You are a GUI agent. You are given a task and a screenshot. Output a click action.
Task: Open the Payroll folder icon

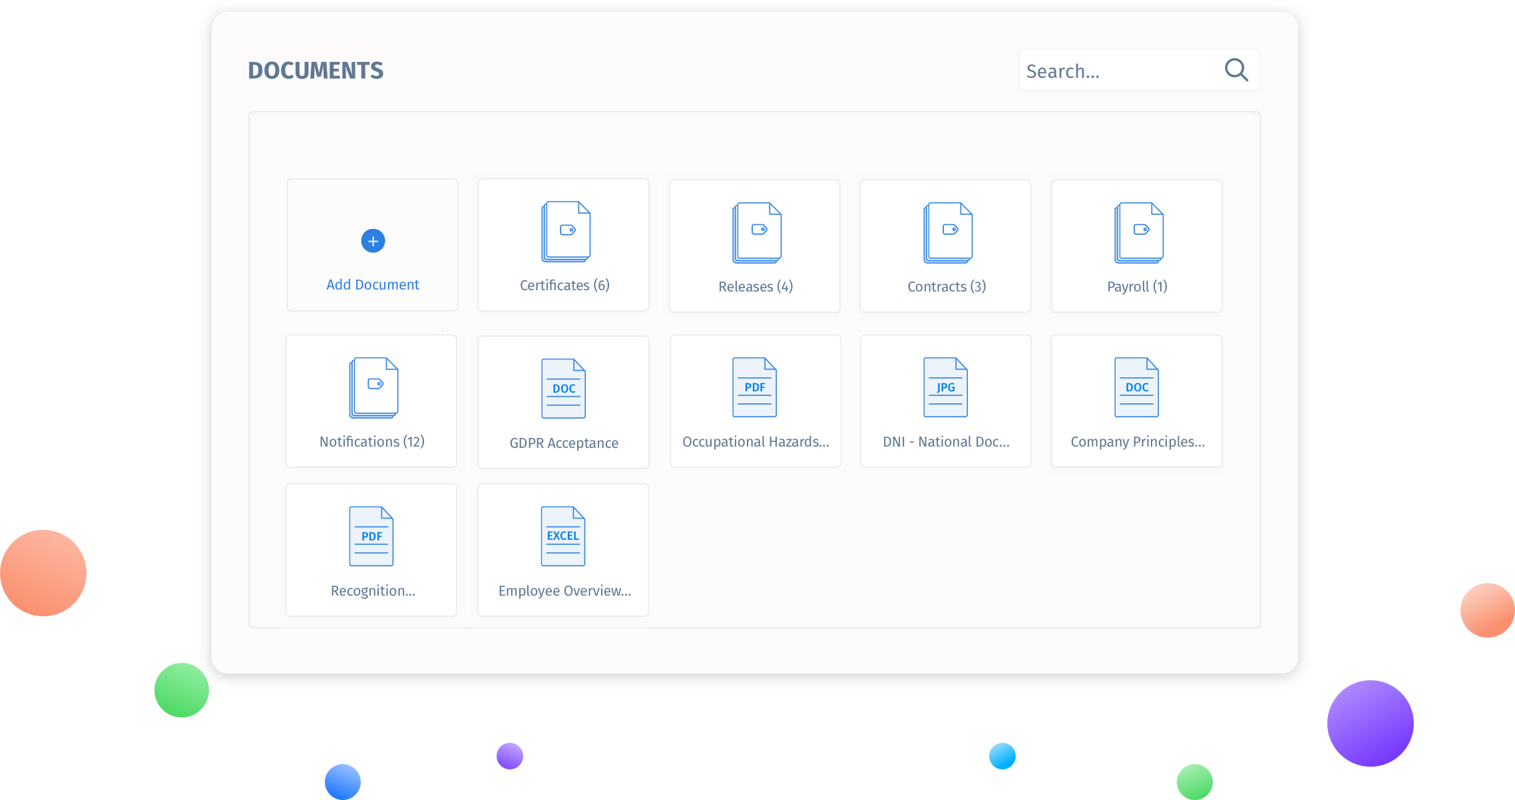coord(1139,233)
